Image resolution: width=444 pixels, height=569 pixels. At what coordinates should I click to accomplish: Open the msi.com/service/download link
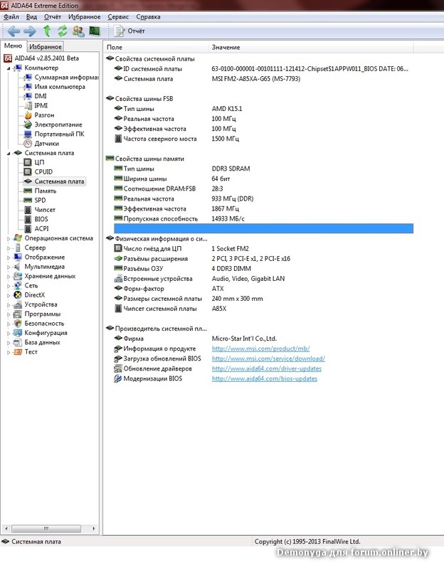click(x=268, y=358)
